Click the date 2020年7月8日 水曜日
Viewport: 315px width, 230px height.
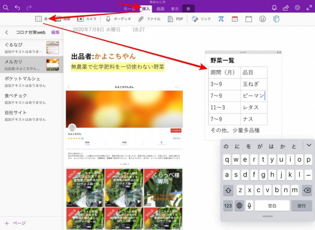(96, 30)
